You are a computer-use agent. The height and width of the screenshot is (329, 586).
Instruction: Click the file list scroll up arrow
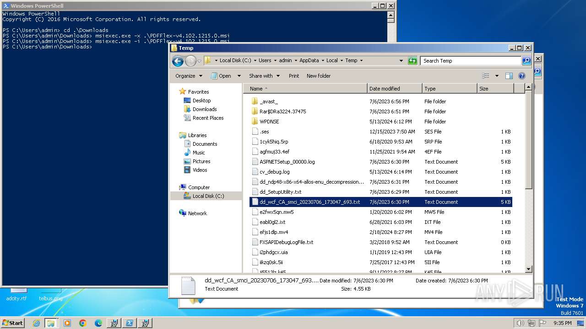pyautogui.click(x=528, y=87)
